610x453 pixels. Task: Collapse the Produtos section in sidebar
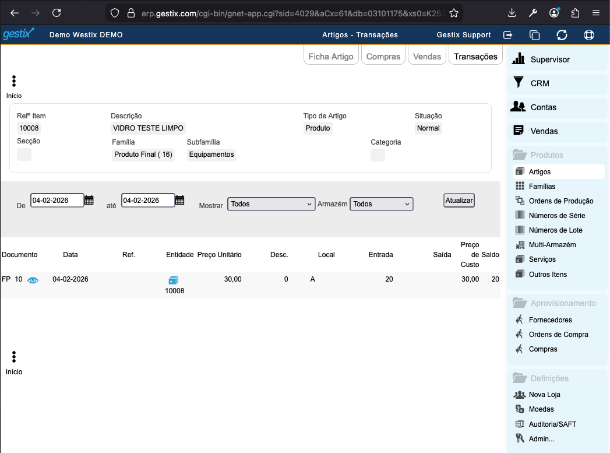tap(546, 155)
